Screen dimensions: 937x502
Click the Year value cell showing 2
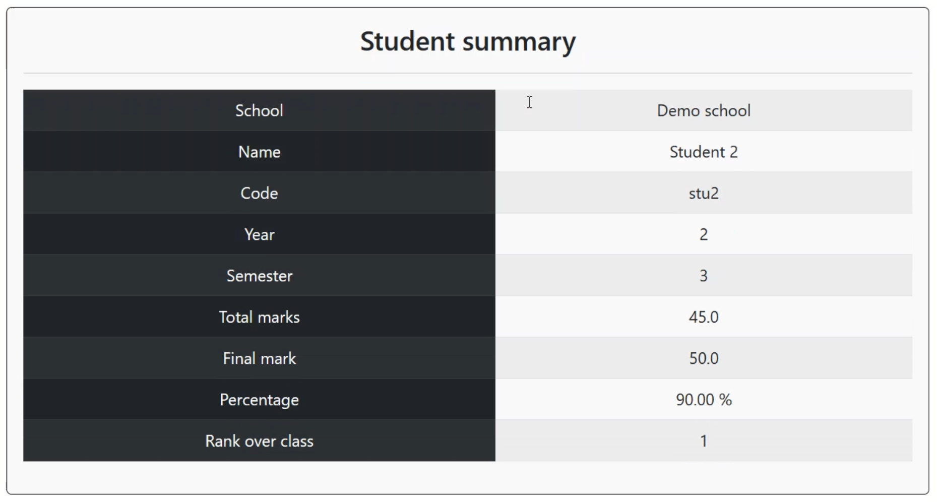click(x=703, y=234)
